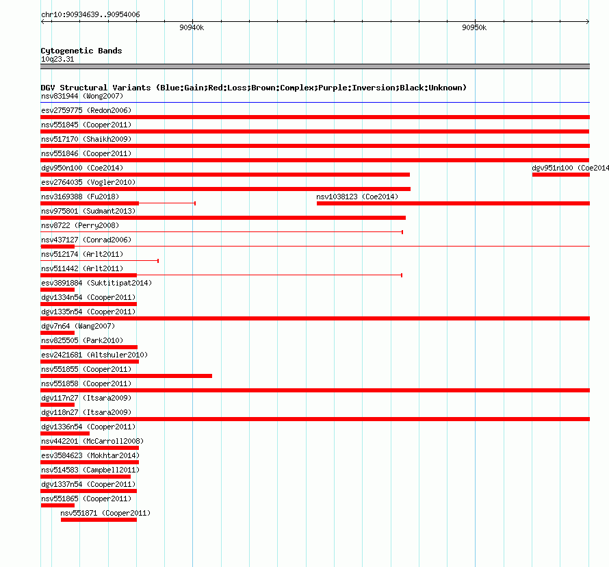This screenshot has height=567, width=609.
Task: Open variant nsv512174 (Arlt2011)
Action: coord(82,254)
